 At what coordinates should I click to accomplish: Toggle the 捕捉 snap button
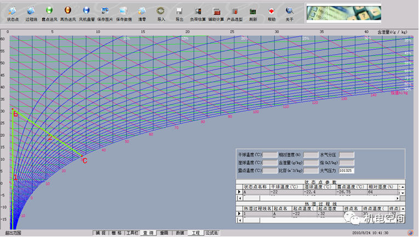coord(101,233)
